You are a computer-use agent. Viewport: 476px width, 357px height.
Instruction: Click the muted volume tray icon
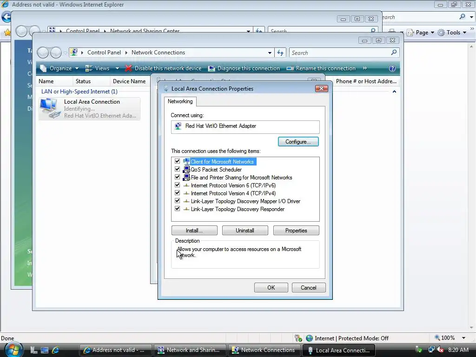tap(440, 350)
